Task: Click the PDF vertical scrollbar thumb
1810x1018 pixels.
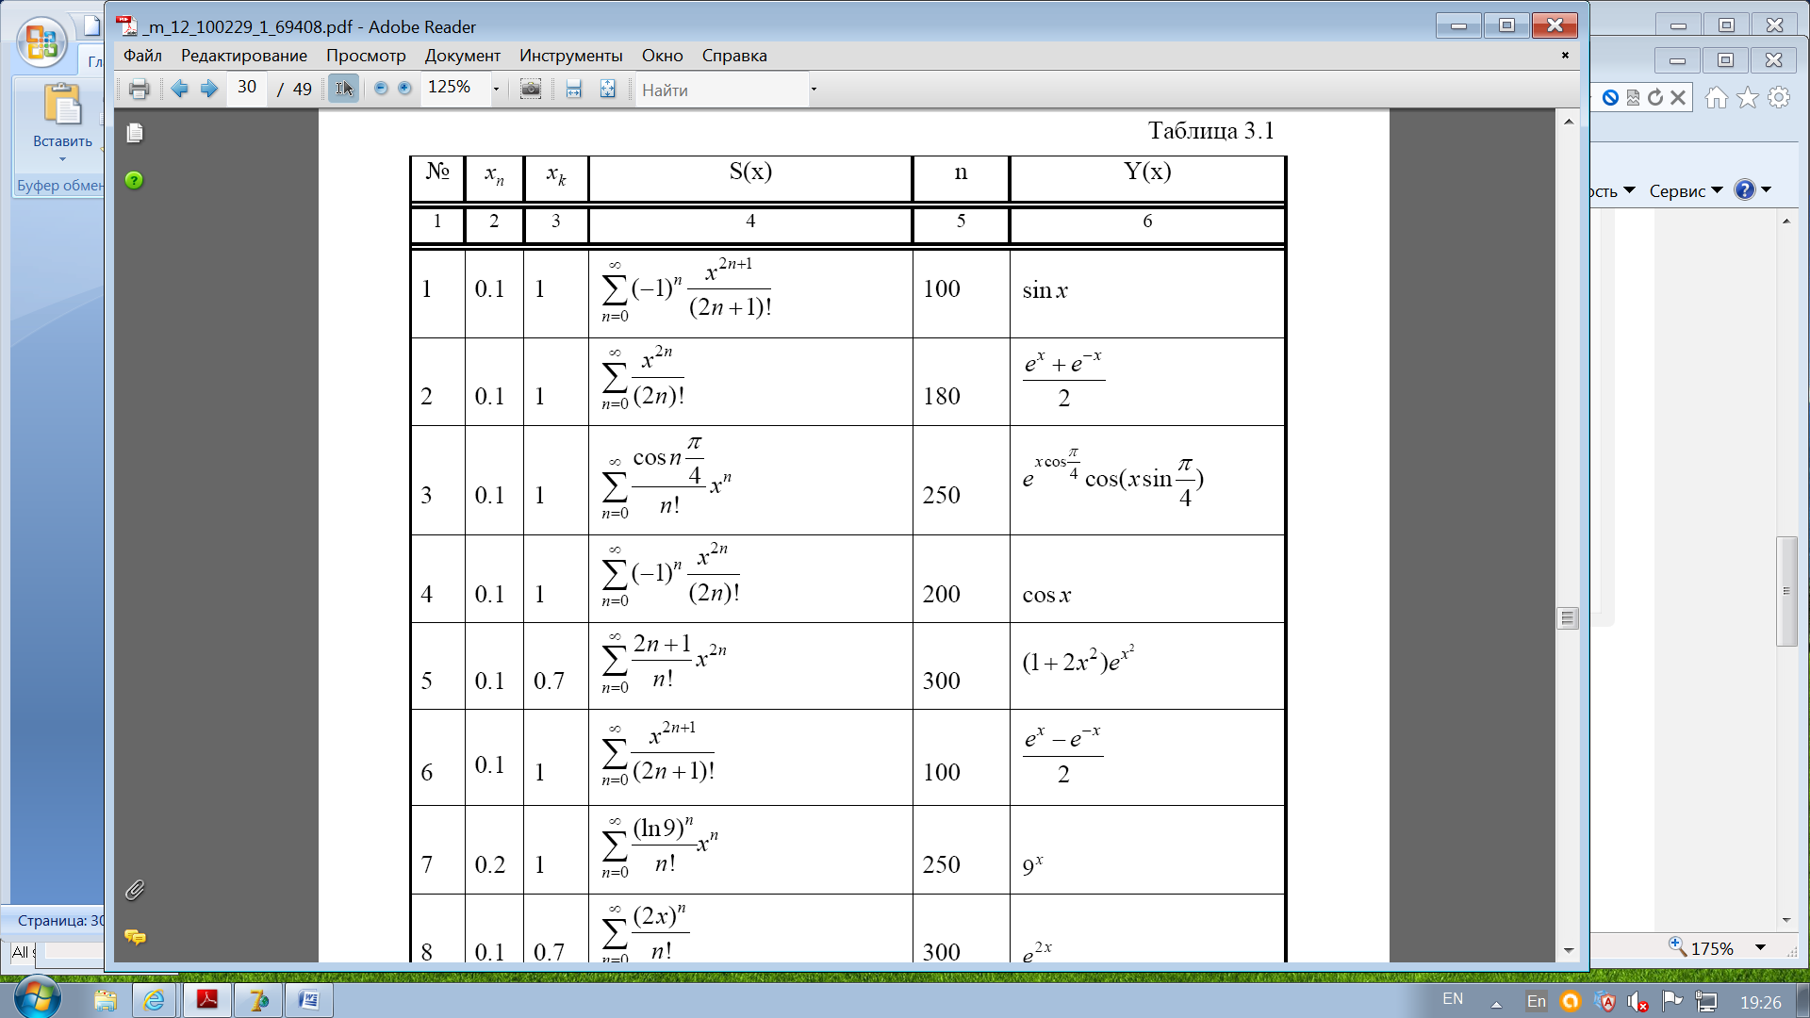Action: click(x=1568, y=618)
